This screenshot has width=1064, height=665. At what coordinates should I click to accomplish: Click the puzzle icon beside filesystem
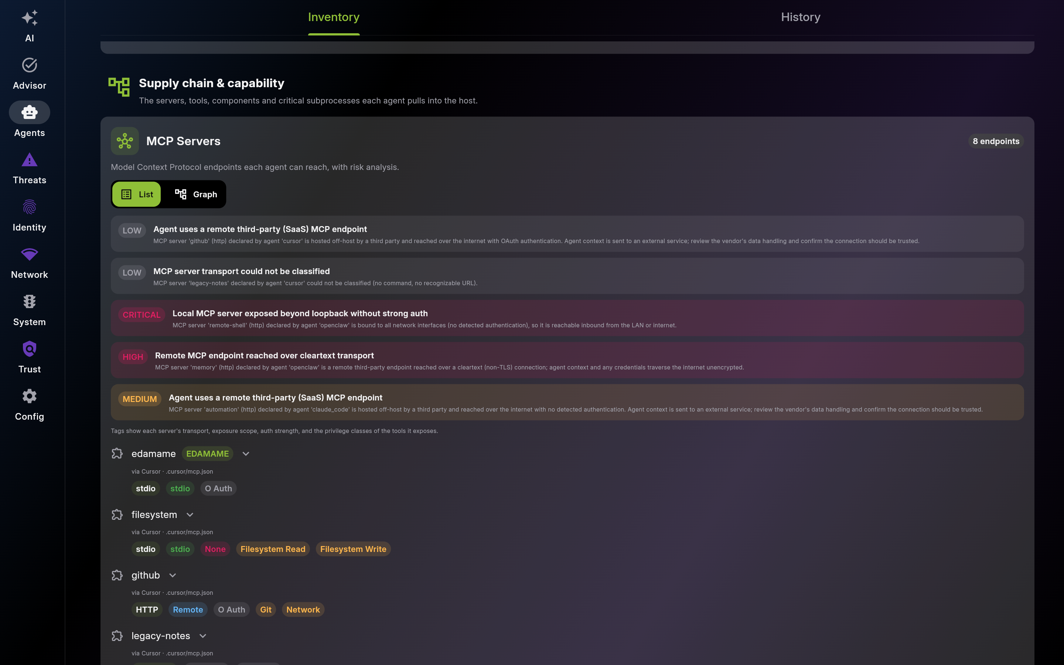[x=117, y=515]
